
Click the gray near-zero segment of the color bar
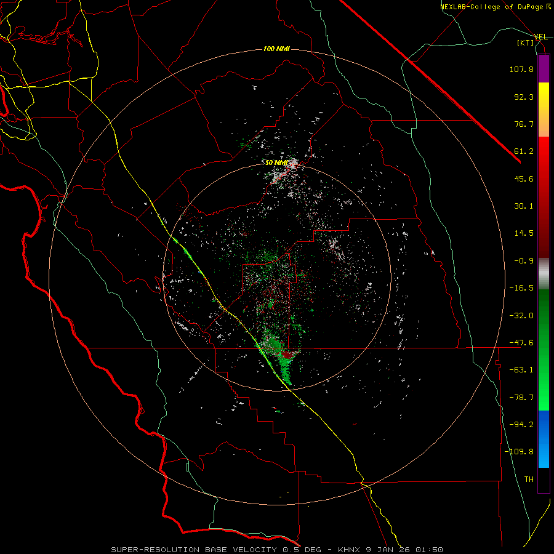click(544, 274)
